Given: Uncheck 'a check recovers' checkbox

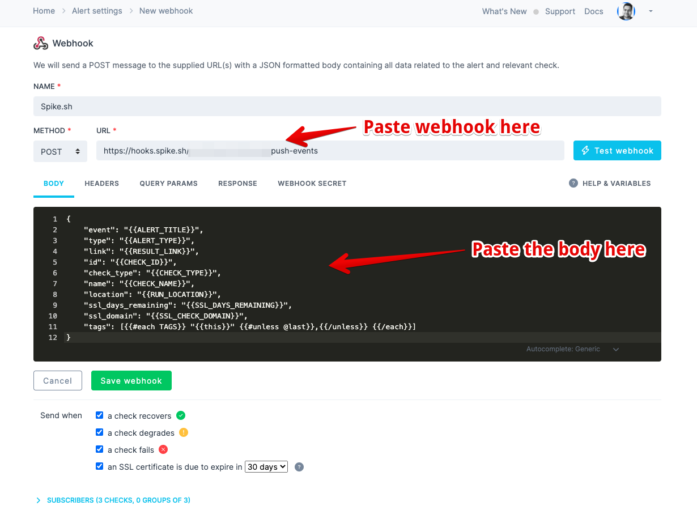Looking at the screenshot, I should (x=100, y=415).
